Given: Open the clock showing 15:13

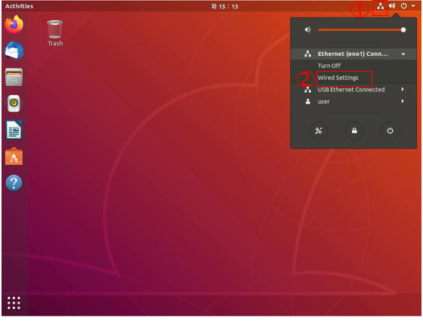Looking at the screenshot, I should pyautogui.click(x=224, y=6).
